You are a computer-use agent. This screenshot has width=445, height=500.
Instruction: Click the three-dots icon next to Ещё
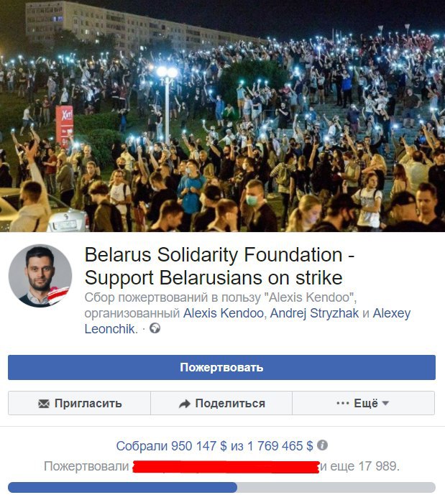(x=343, y=403)
